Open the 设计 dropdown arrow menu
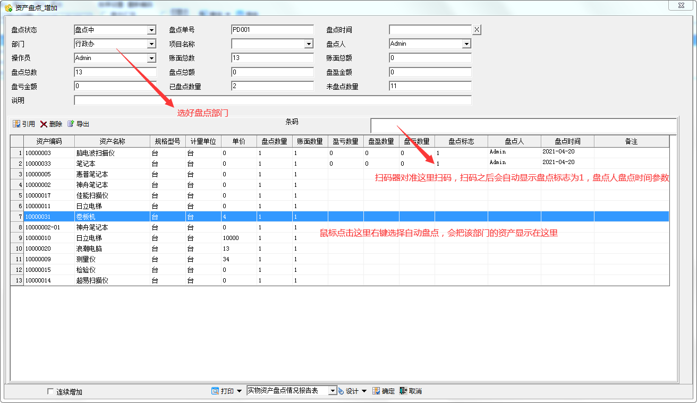This screenshot has width=697, height=403. coord(364,391)
